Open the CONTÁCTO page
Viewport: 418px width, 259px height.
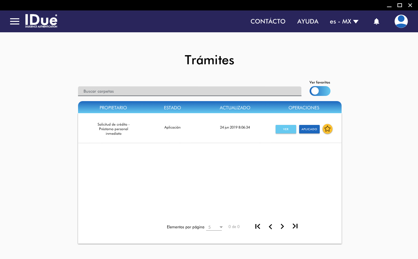pyautogui.click(x=268, y=22)
